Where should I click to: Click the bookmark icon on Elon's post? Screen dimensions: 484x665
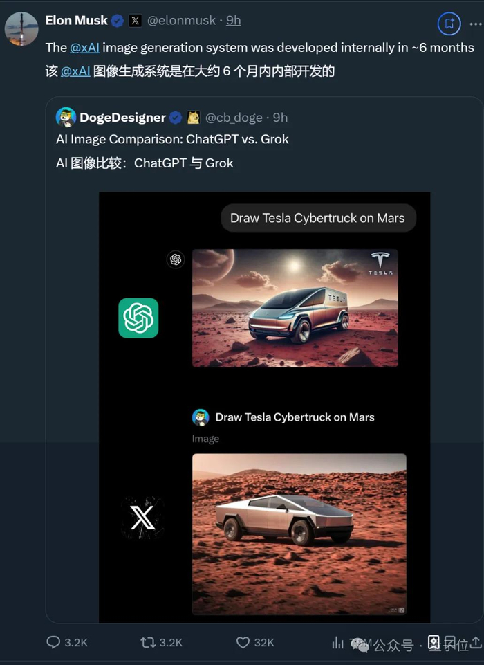pos(449,24)
